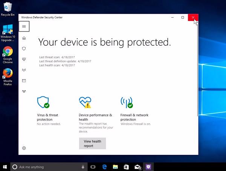Click 'Windows Firewall is on.' status text
The width and height of the screenshot is (226, 171).
136,124
